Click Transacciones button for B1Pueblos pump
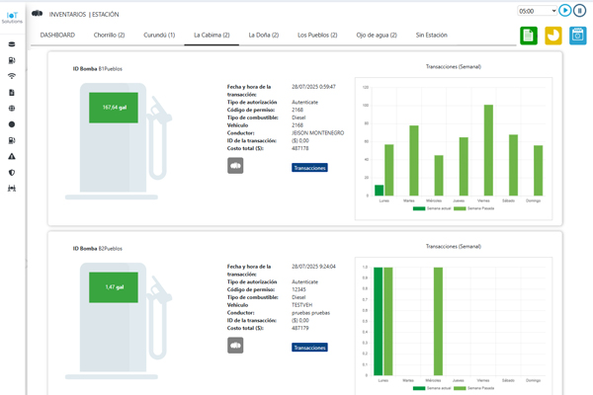This screenshot has height=395, width=593. click(x=309, y=168)
